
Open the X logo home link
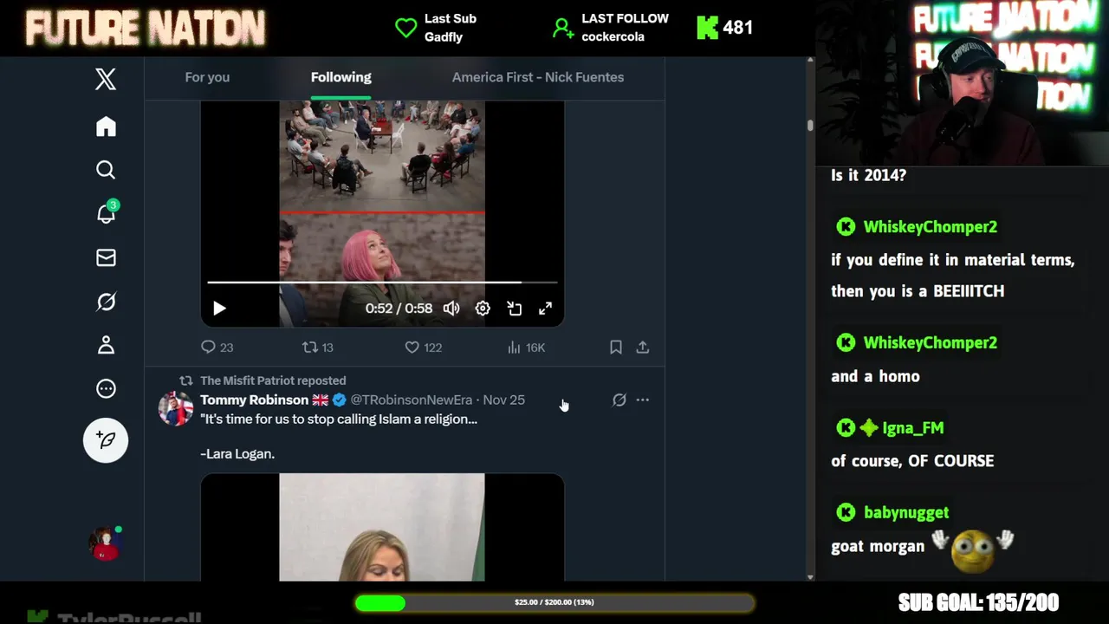[106, 80]
